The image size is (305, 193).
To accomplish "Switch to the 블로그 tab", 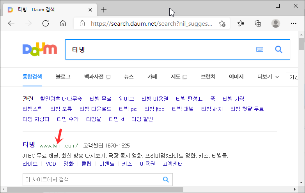I will click(x=63, y=77).
